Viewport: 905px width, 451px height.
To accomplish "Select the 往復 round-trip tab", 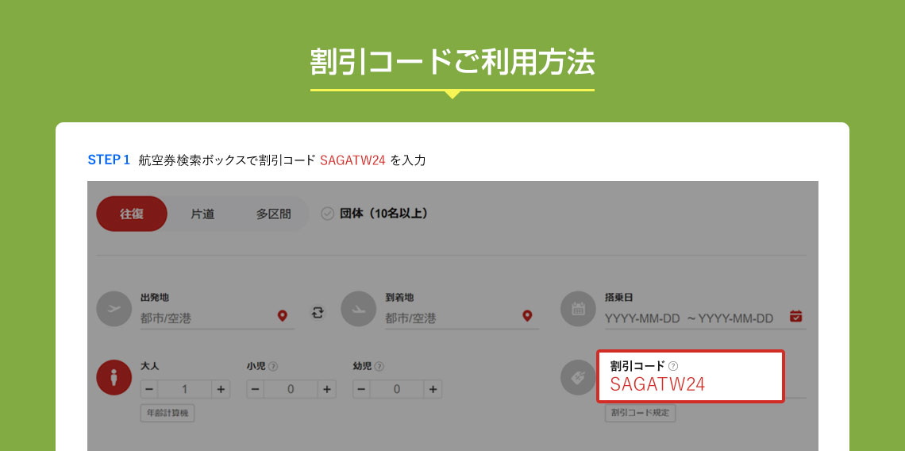I will [132, 214].
